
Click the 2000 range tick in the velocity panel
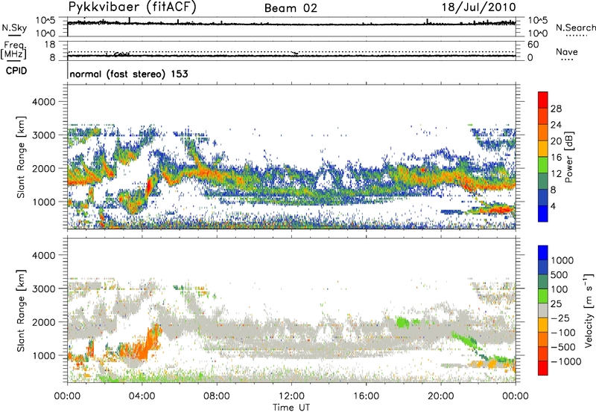43,322
